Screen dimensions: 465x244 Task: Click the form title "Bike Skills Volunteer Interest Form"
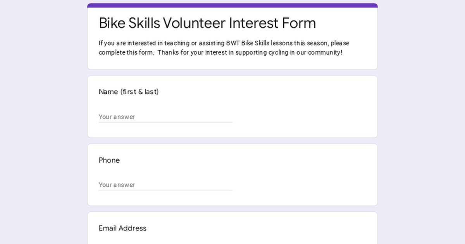coord(207,23)
